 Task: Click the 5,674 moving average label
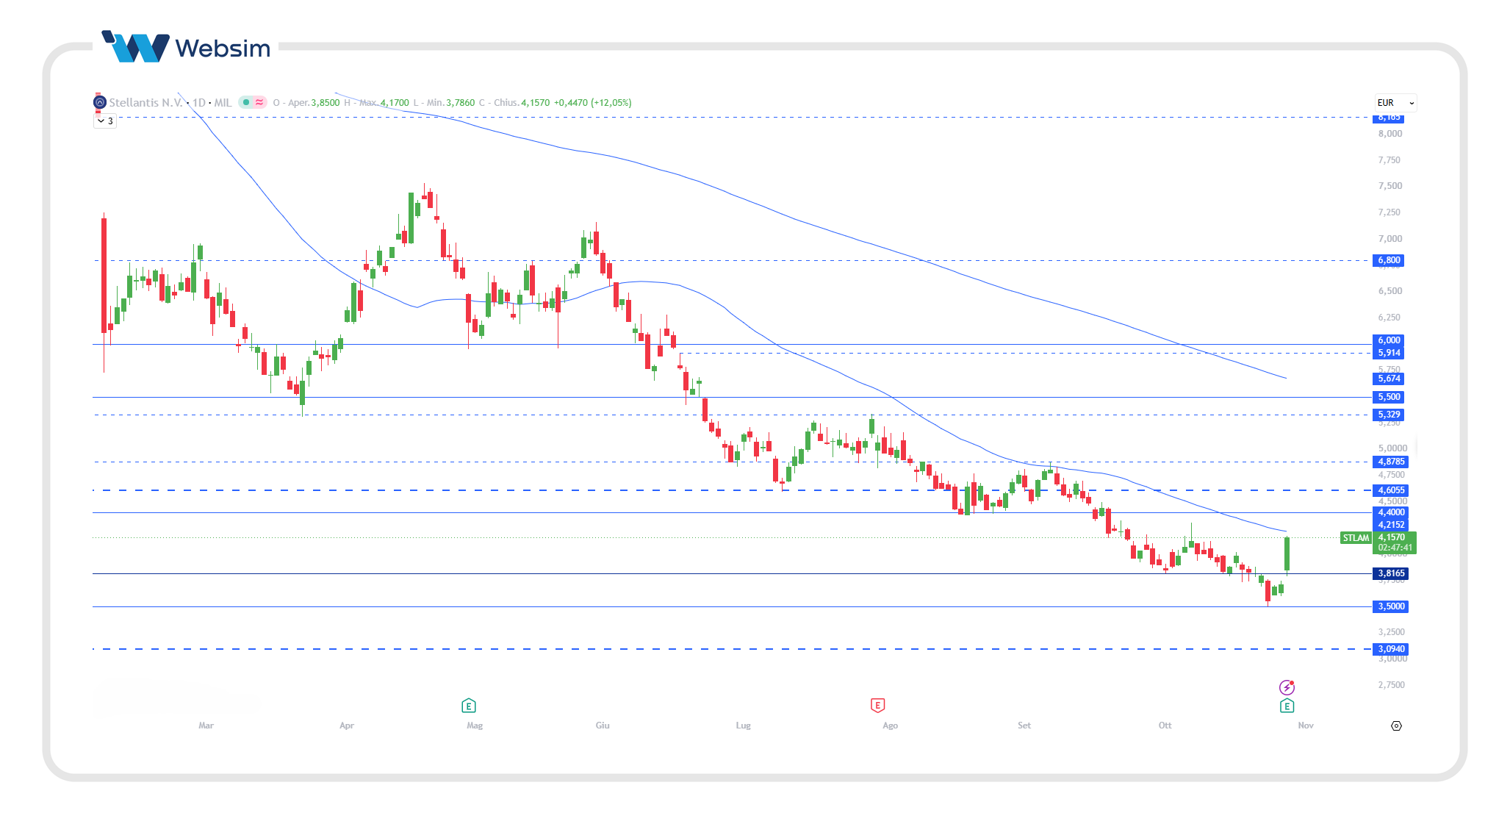click(x=1389, y=379)
